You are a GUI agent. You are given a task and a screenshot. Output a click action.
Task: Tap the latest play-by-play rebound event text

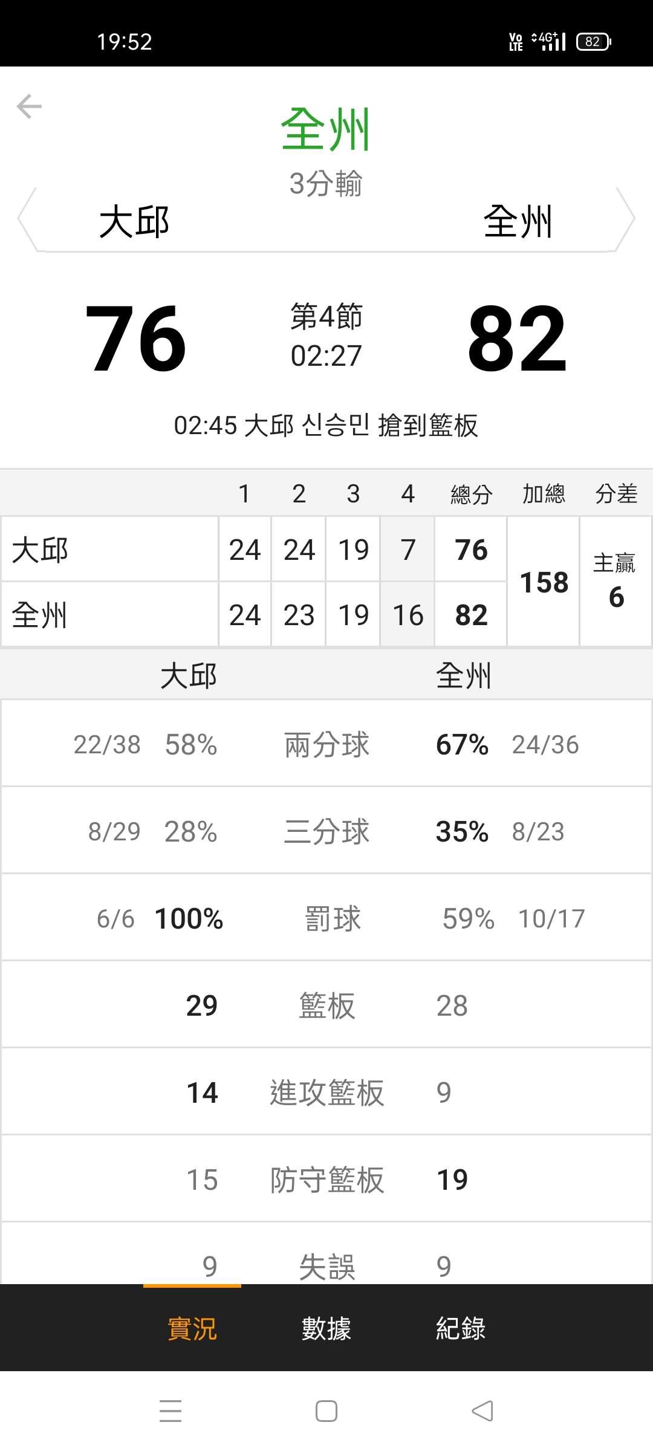[x=326, y=425]
